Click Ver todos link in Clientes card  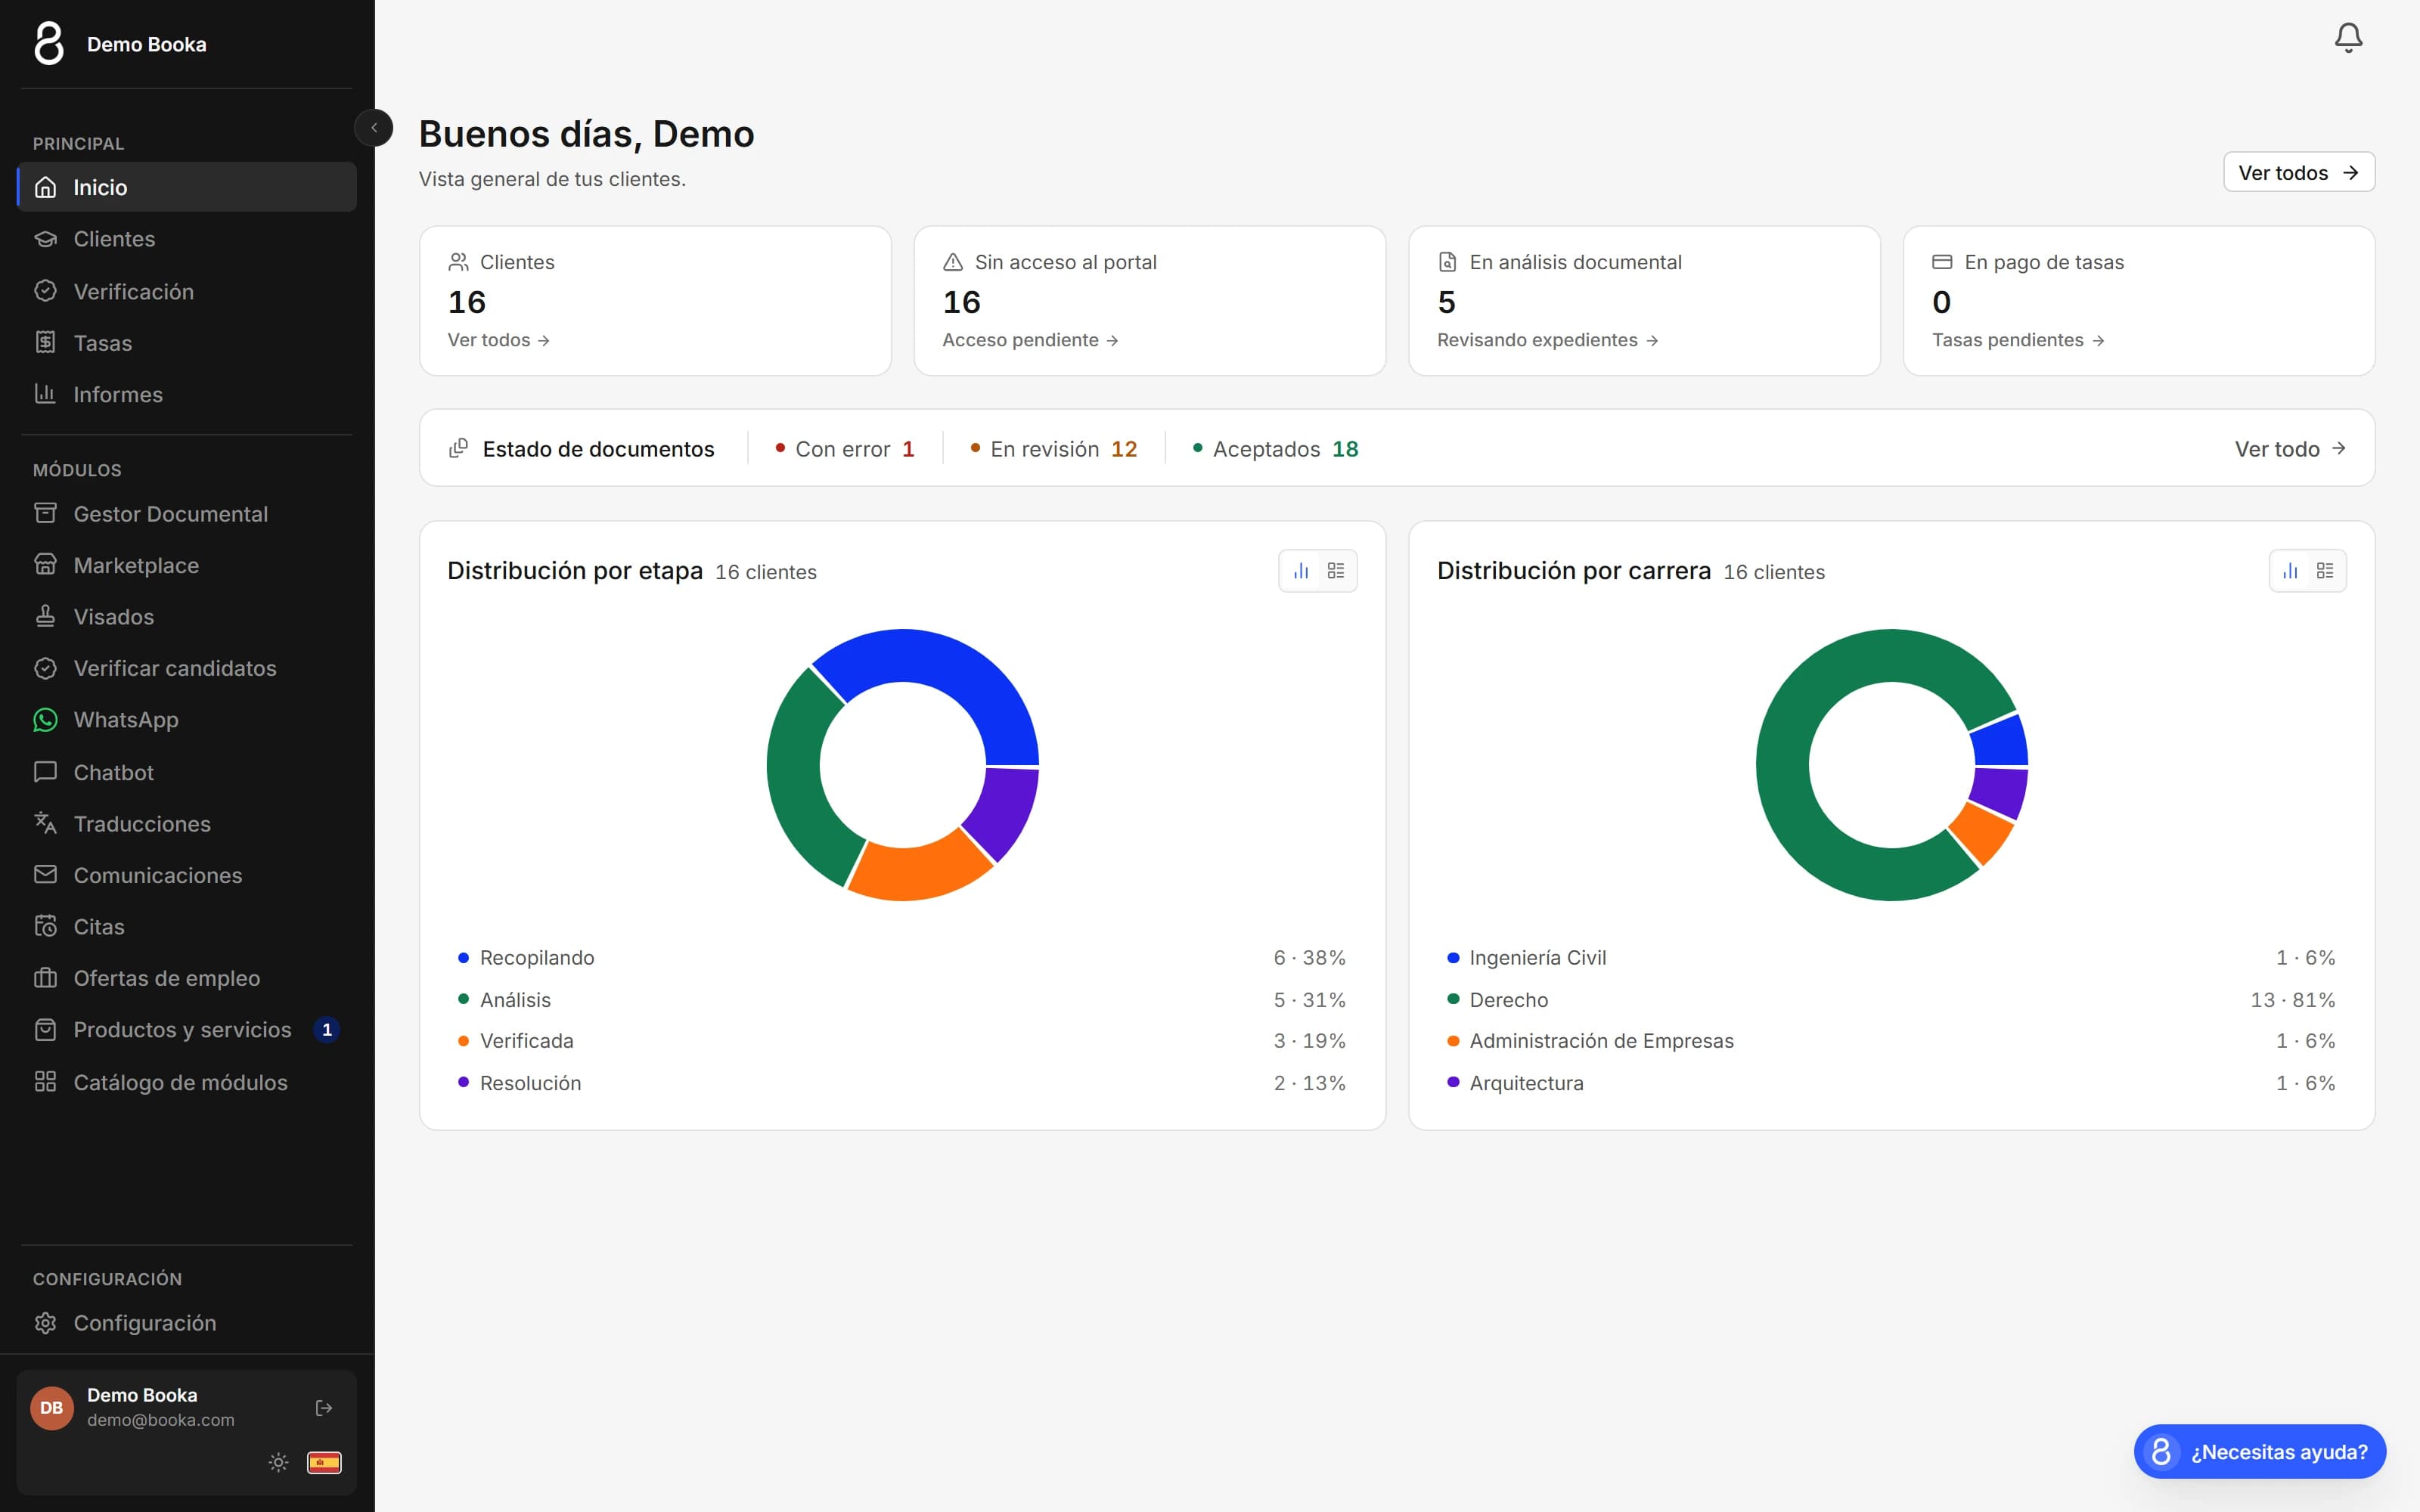[498, 340]
